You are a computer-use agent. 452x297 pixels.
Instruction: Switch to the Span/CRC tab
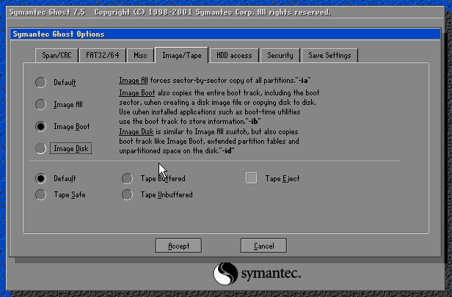[56, 55]
